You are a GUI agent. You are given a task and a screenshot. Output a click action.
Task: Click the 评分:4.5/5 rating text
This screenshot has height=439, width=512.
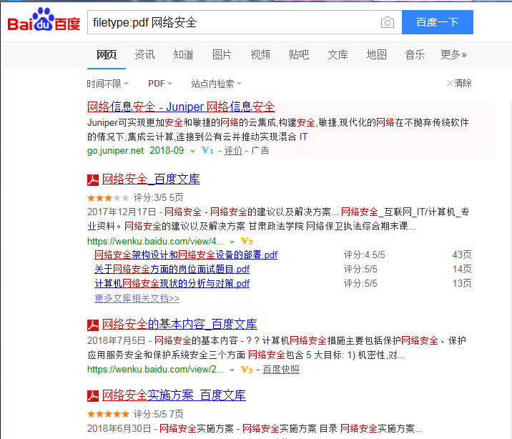(364, 255)
